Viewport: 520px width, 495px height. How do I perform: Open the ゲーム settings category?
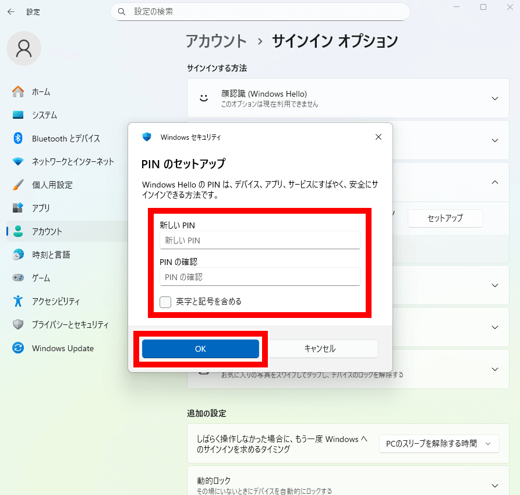click(x=41, y=278)
